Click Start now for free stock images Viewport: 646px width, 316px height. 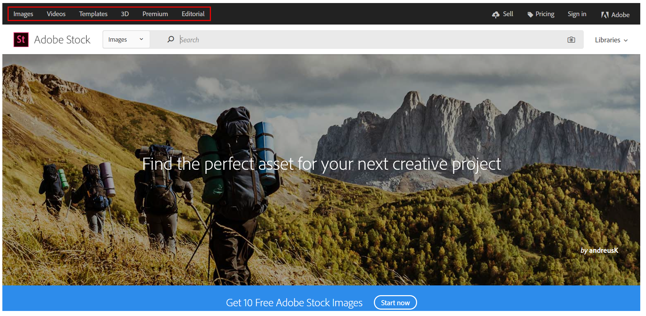point(395,302)
